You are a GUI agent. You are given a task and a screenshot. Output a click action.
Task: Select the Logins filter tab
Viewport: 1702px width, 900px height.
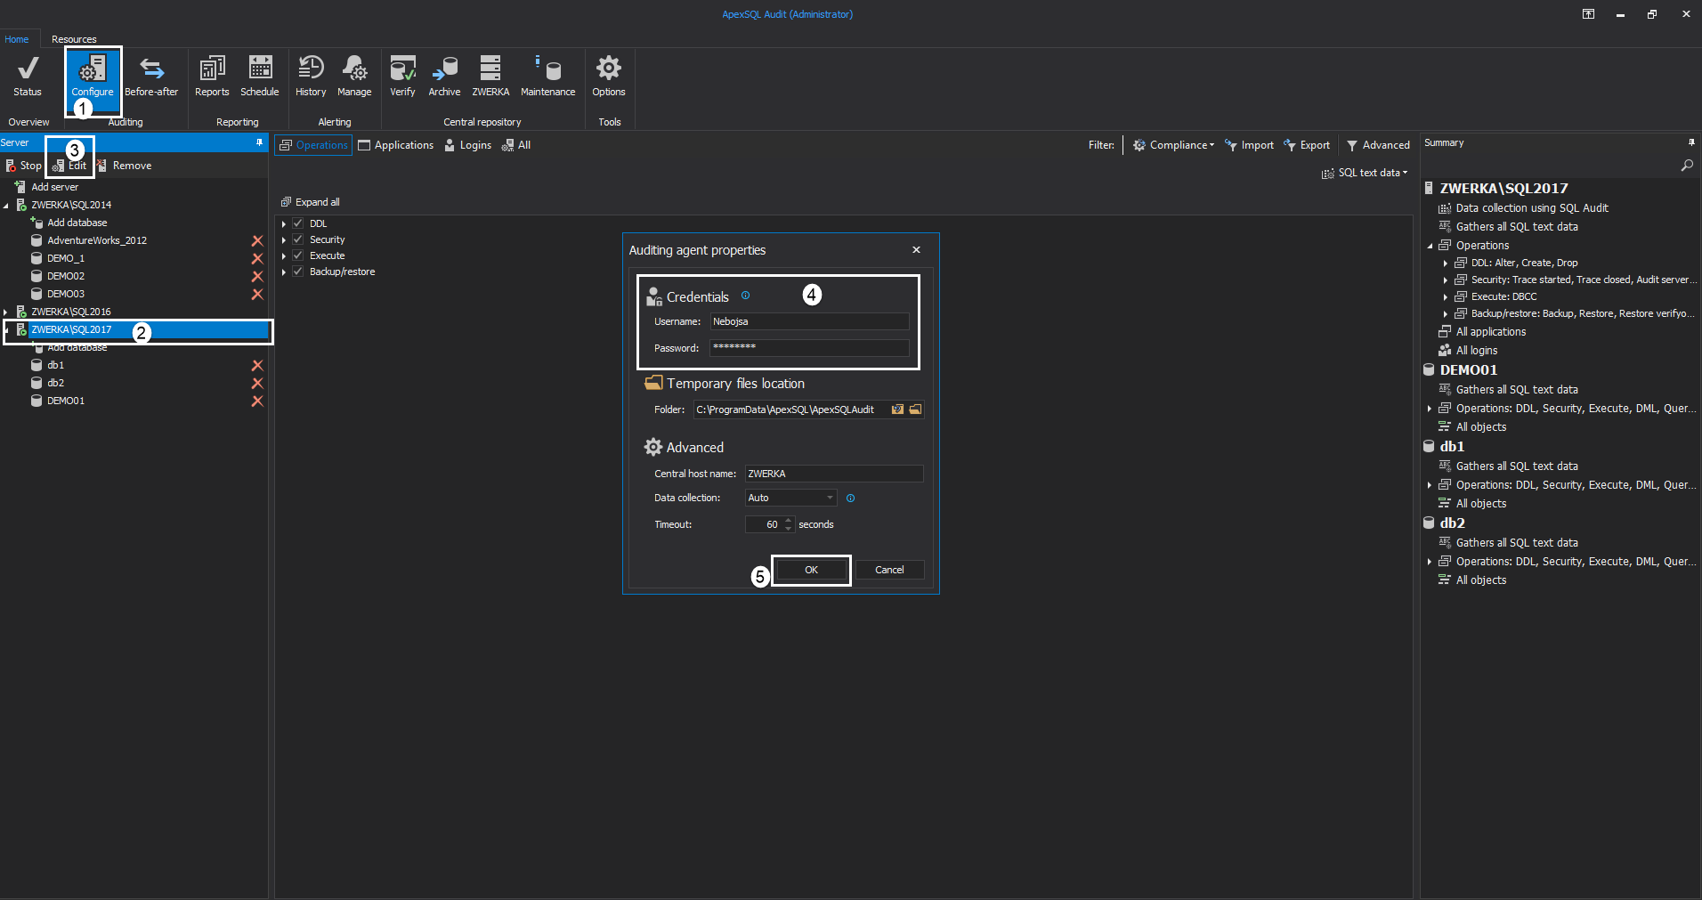tap(468, 145)
